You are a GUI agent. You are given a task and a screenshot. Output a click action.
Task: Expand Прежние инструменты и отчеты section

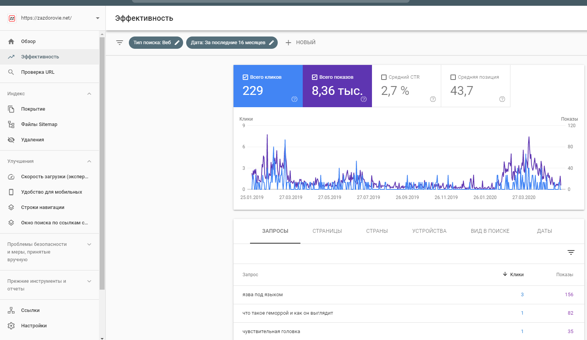pyautogui.click(x=89, y=281)
